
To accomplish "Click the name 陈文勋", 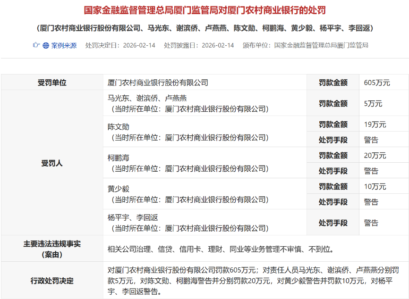I will pyautogui.click(x=119, y=127).
